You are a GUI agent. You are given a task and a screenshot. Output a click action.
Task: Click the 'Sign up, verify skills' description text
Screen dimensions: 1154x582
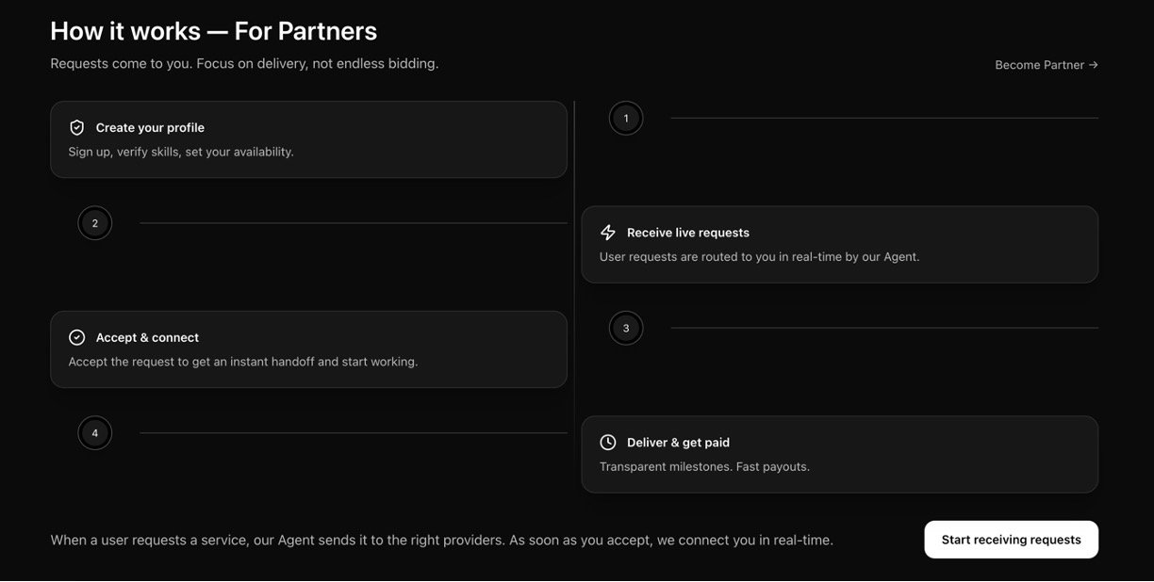[x=181, y=152]
